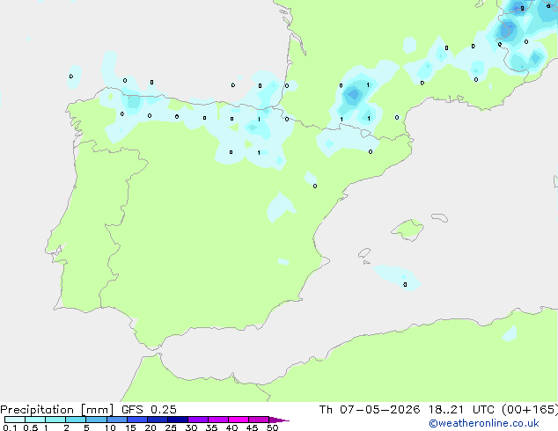Click the '20' legend scale value
558x431 pixels.
point(151,427)
